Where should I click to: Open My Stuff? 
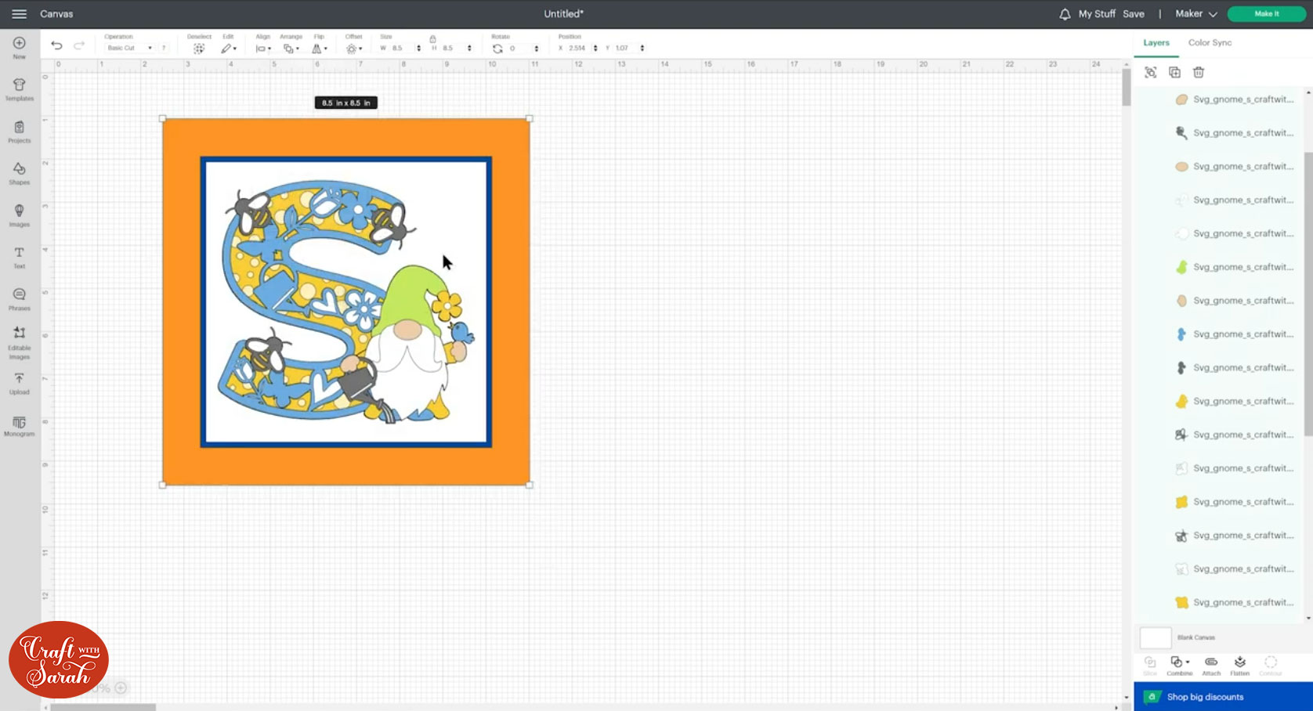pyautogui.click(x=1097, y=14)
